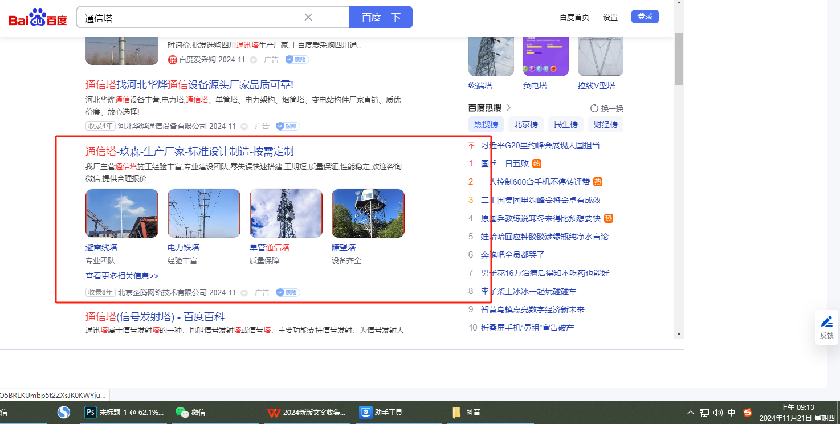Open the 通信塔-玖森-生产厂家 result title

pos(190,151)
